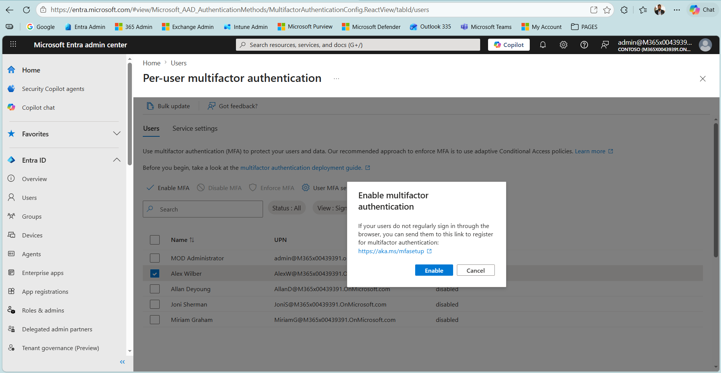The height and width of the screenshot is (373, 721).
Task: Click the Copilot button in header
Action: 509,45
